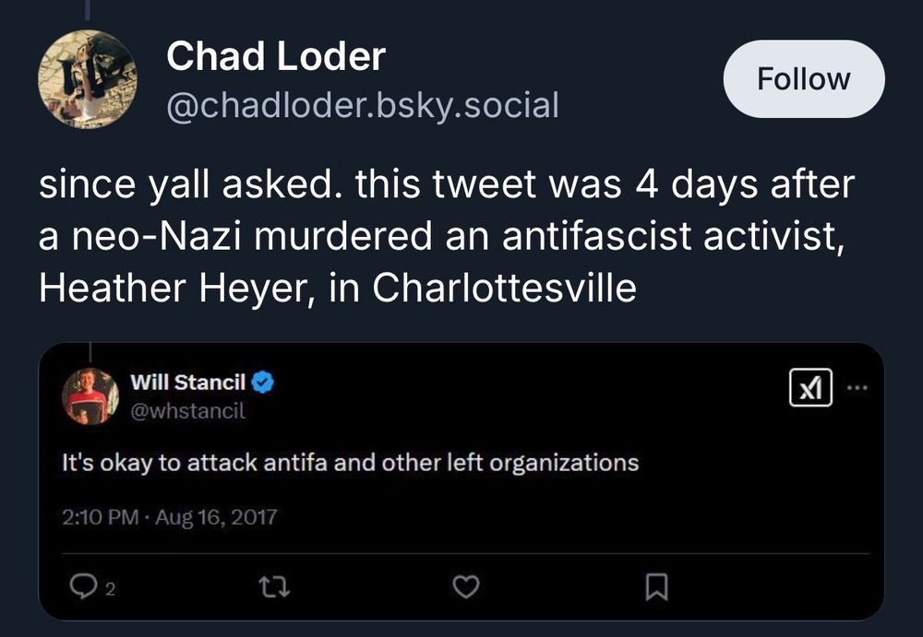Click the Will Stancil name in the tweet
923x637 pixels.
(186, 383)
